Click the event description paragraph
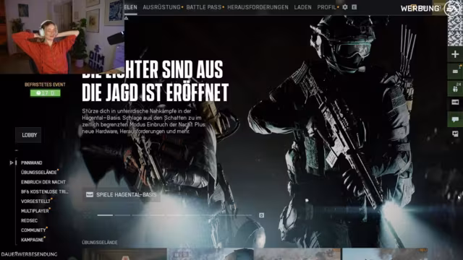The height and width of the screenshot is (260, 463). (145, 121)
